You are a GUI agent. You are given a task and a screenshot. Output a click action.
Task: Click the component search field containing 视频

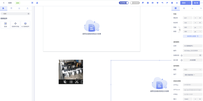pos(15,14)
